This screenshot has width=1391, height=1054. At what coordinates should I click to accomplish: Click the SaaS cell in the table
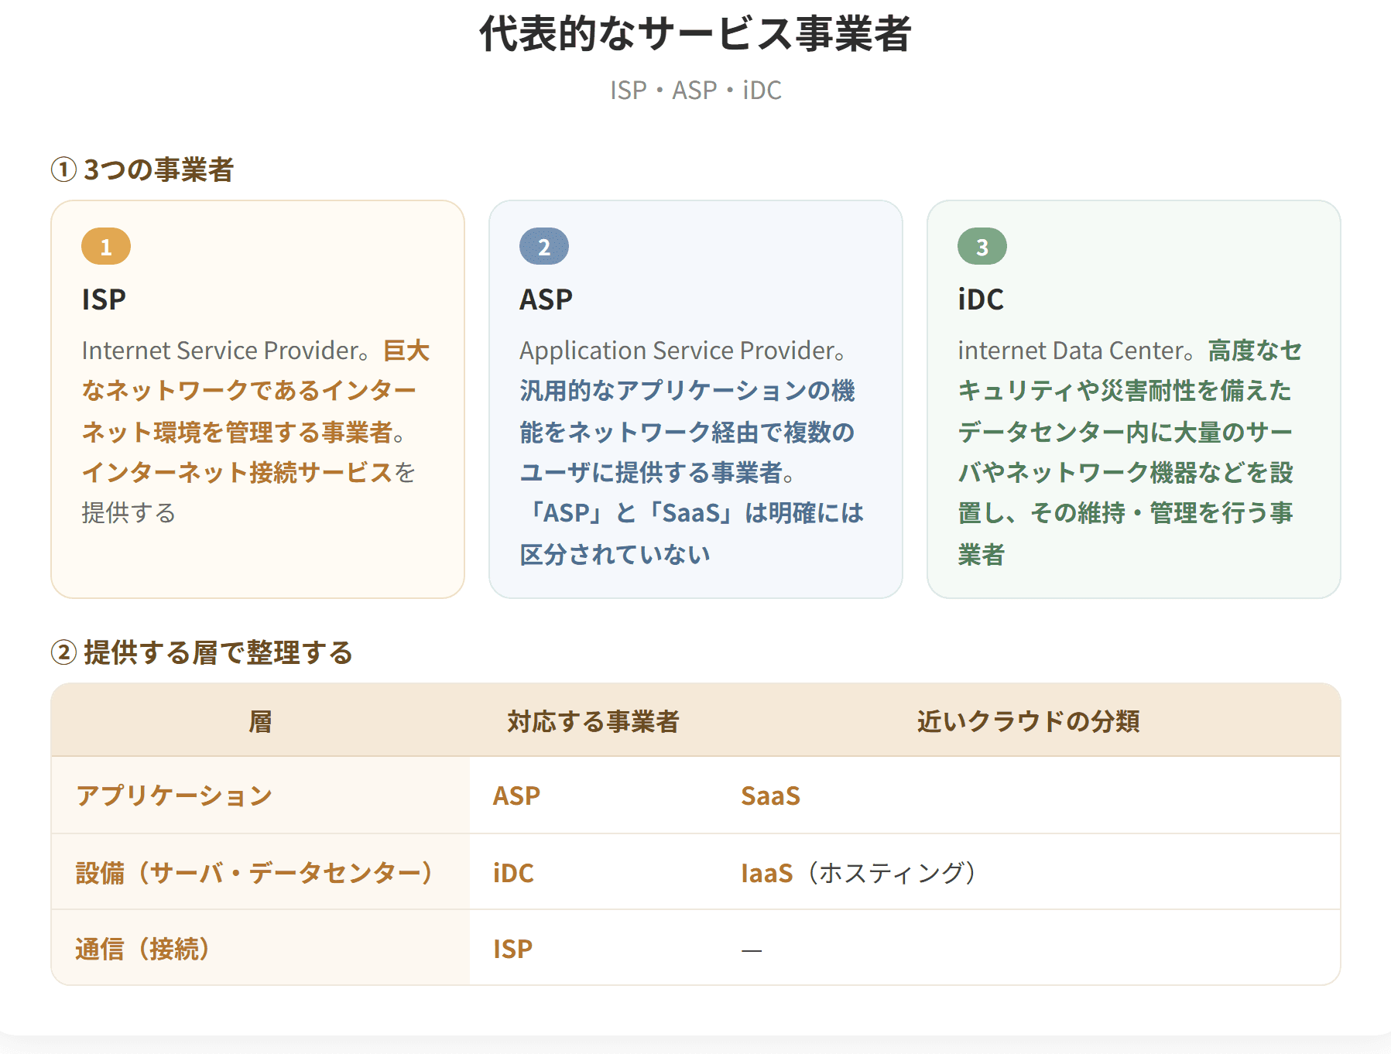click(x=770, y=796)
